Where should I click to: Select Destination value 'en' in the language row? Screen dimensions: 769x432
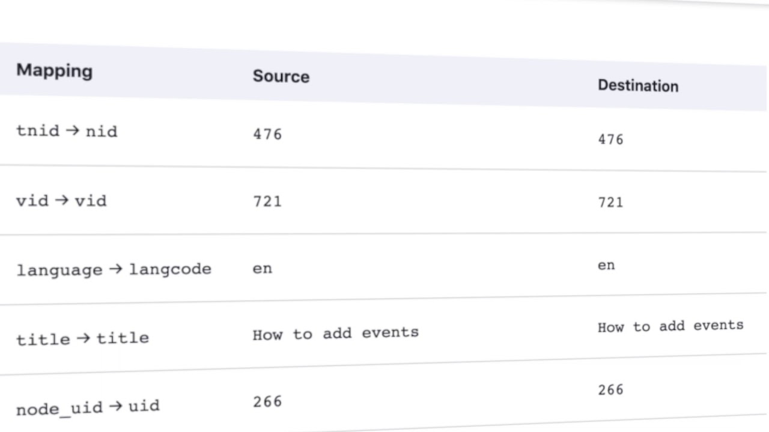click(x=606, y=265)
